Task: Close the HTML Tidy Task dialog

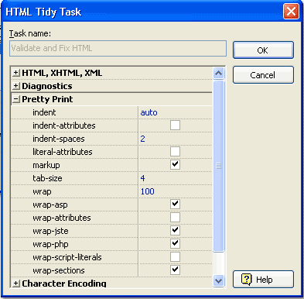Action: pos(291,12)
